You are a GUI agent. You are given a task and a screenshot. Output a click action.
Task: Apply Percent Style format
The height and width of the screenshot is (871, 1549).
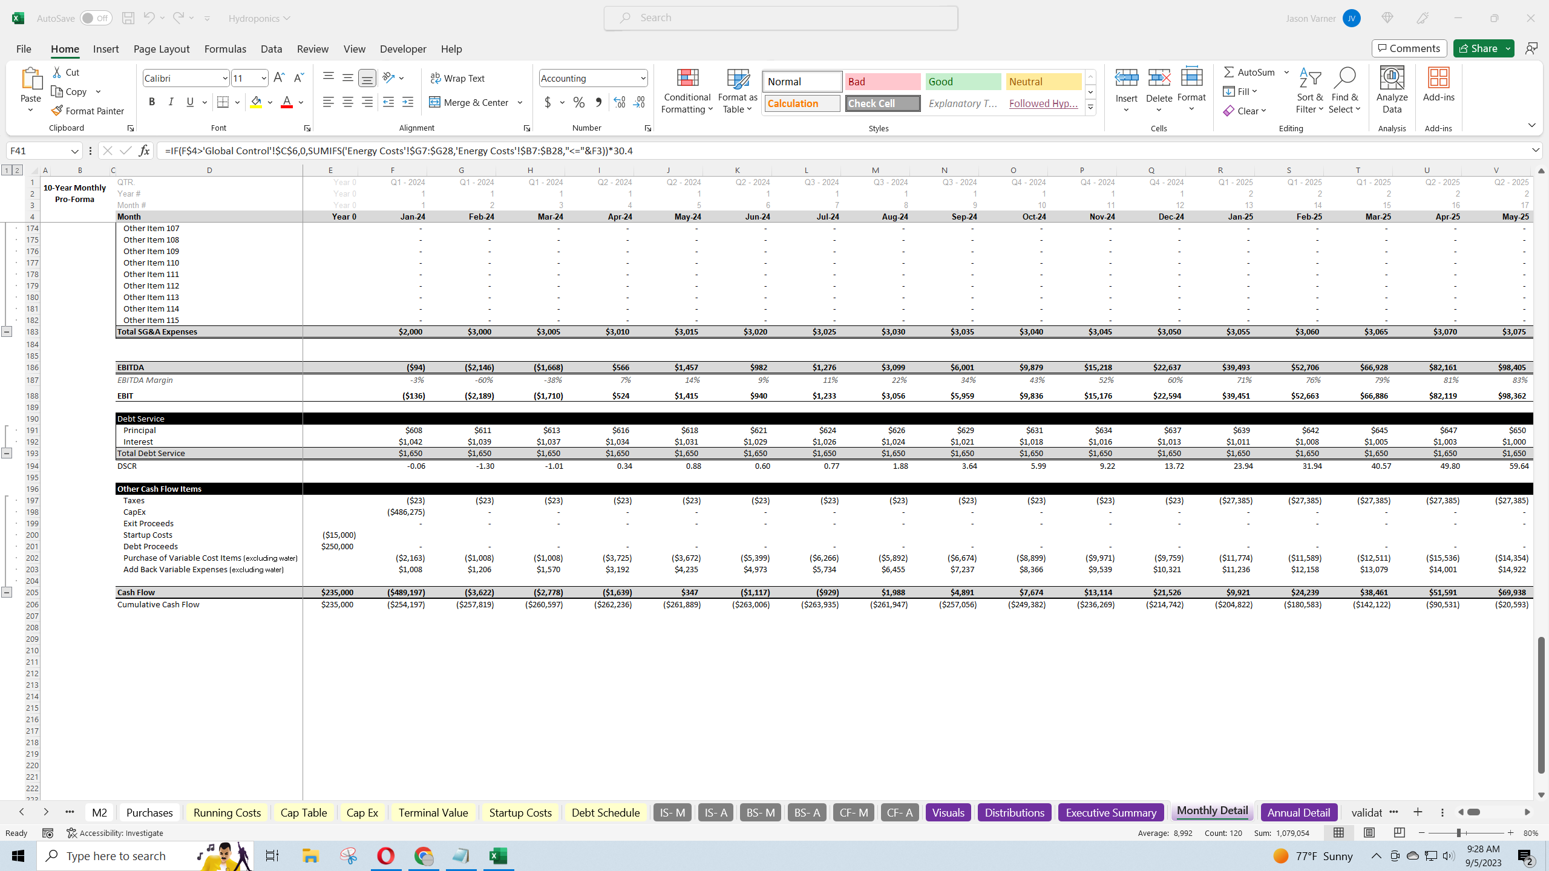[579, 102]
